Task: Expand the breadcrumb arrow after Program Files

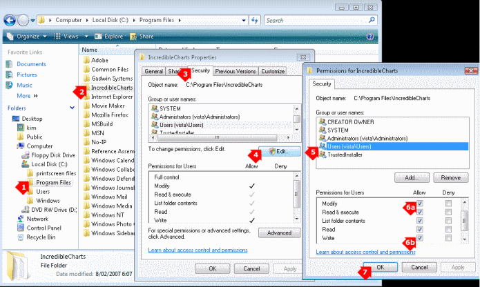Action: pos(180,21)
